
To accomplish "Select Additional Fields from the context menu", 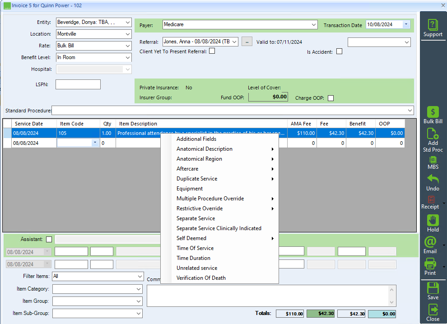I will click(196, 139).
